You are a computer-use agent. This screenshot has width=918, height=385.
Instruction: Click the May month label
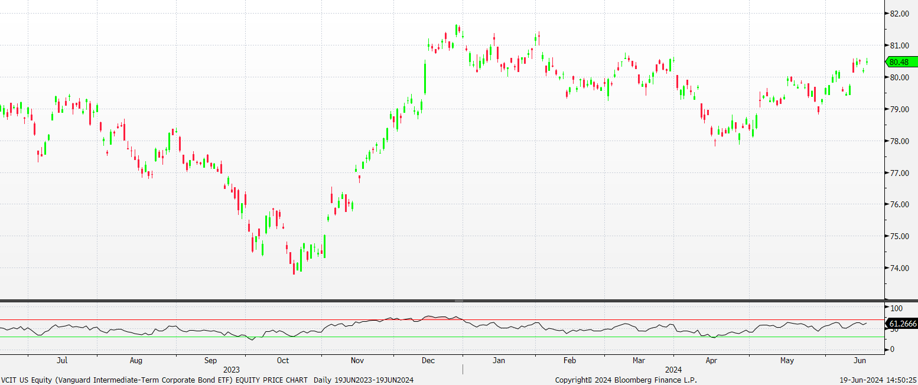click(787, 360)
